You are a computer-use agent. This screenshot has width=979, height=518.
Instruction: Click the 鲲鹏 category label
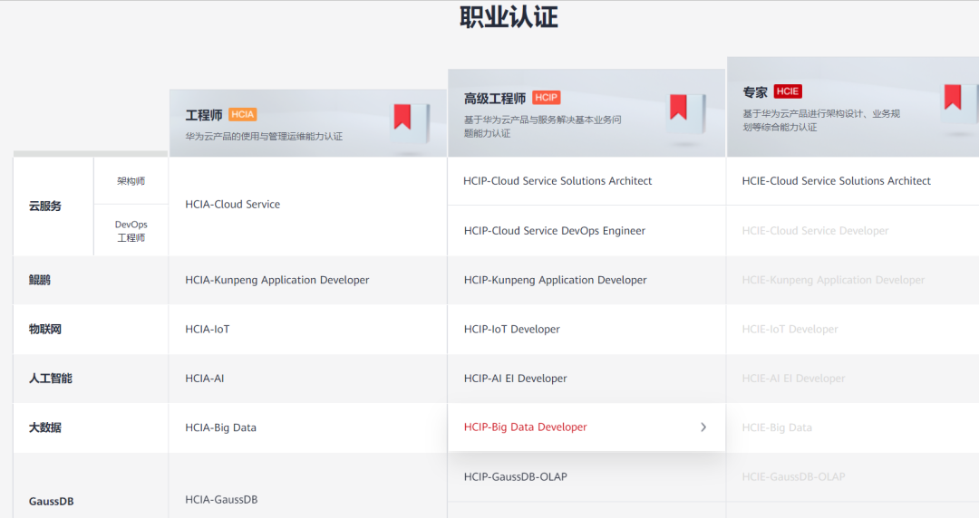tap(39, 280)
